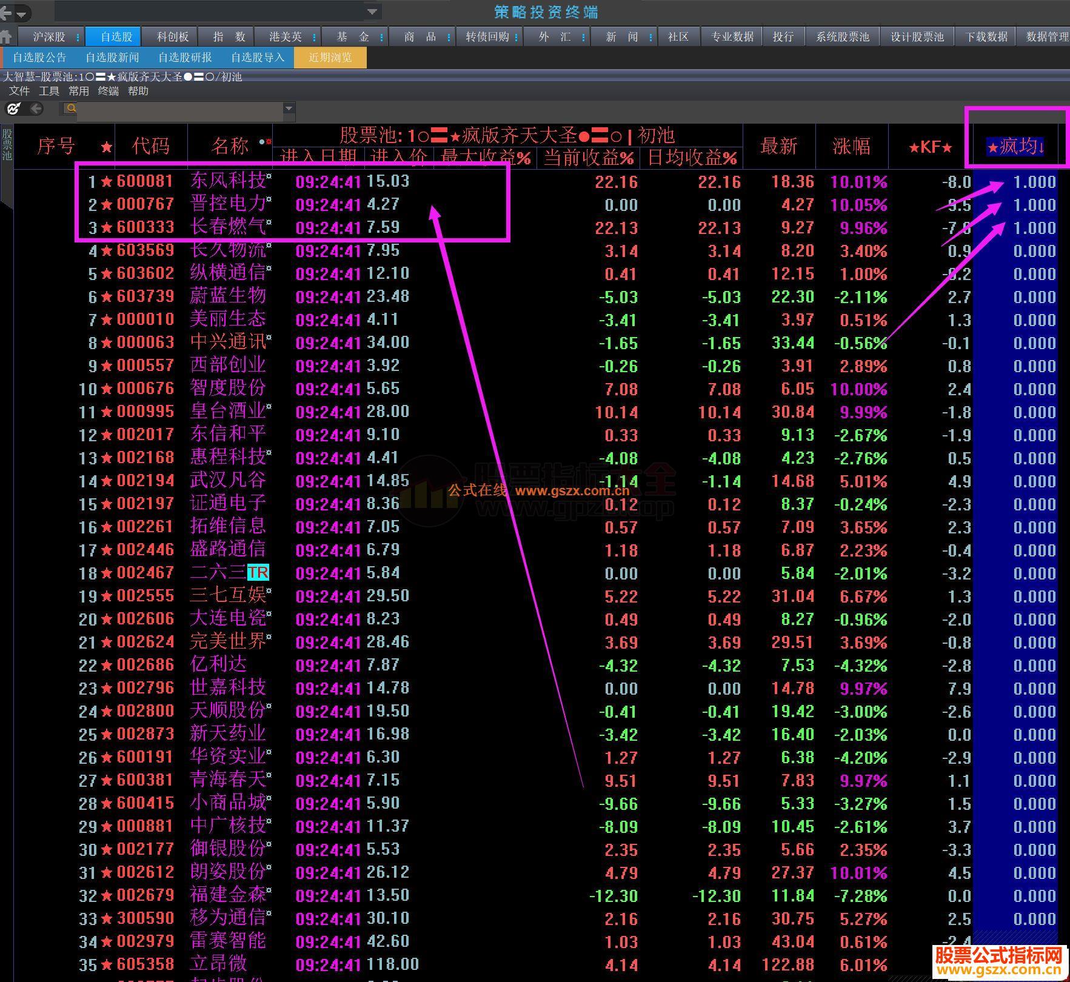Open the 港美英 tab

pyautogui.click(x=285, y=37)
